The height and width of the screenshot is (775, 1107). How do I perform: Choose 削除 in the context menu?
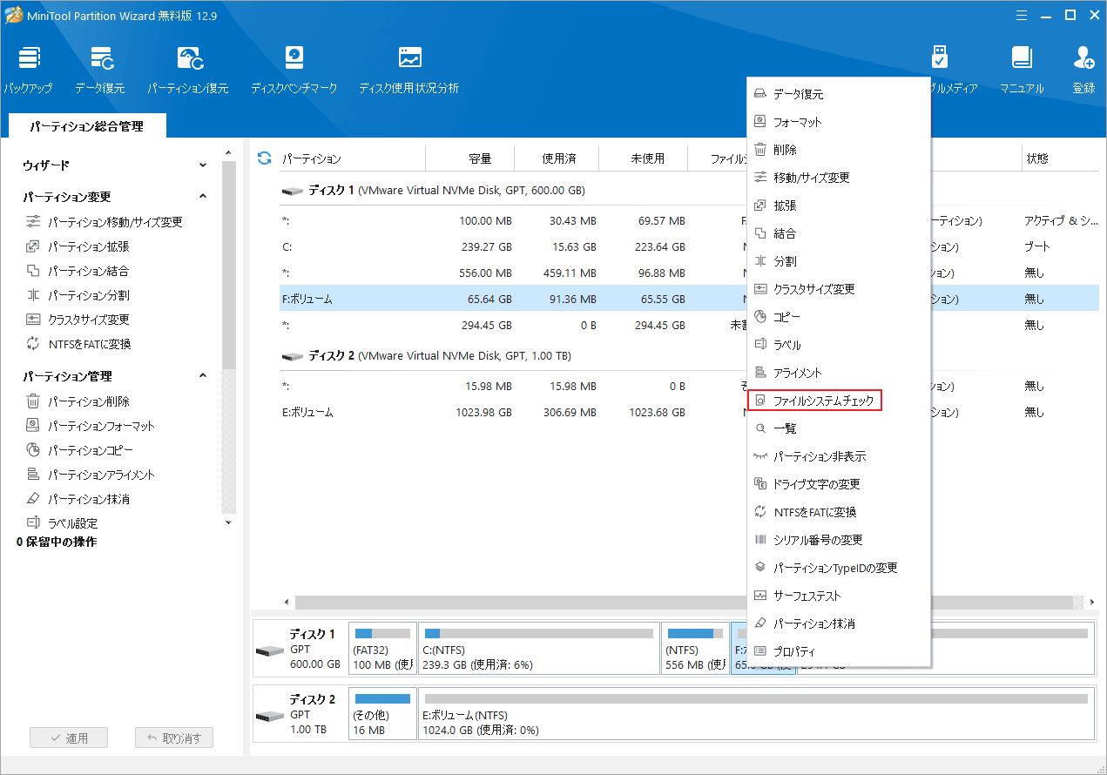839,150
